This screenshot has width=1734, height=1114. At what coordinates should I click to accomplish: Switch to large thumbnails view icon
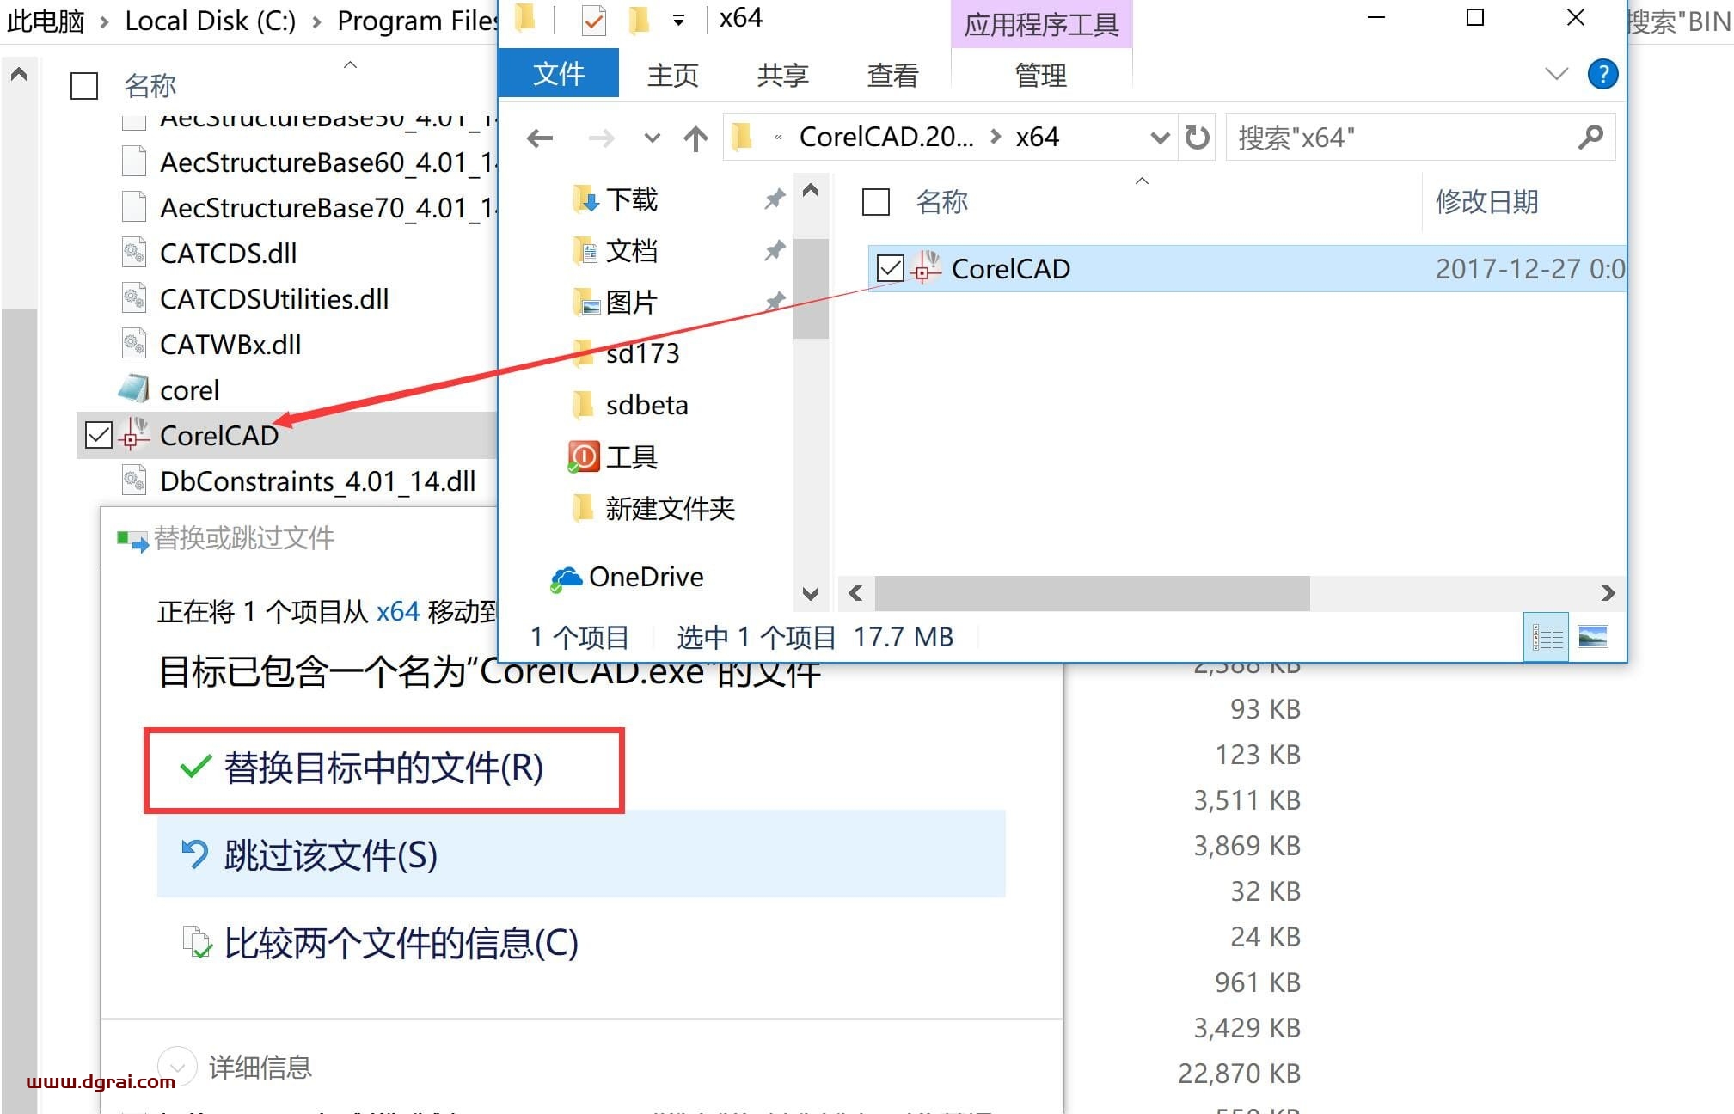pyautogui.click(x=1592, y=637)
